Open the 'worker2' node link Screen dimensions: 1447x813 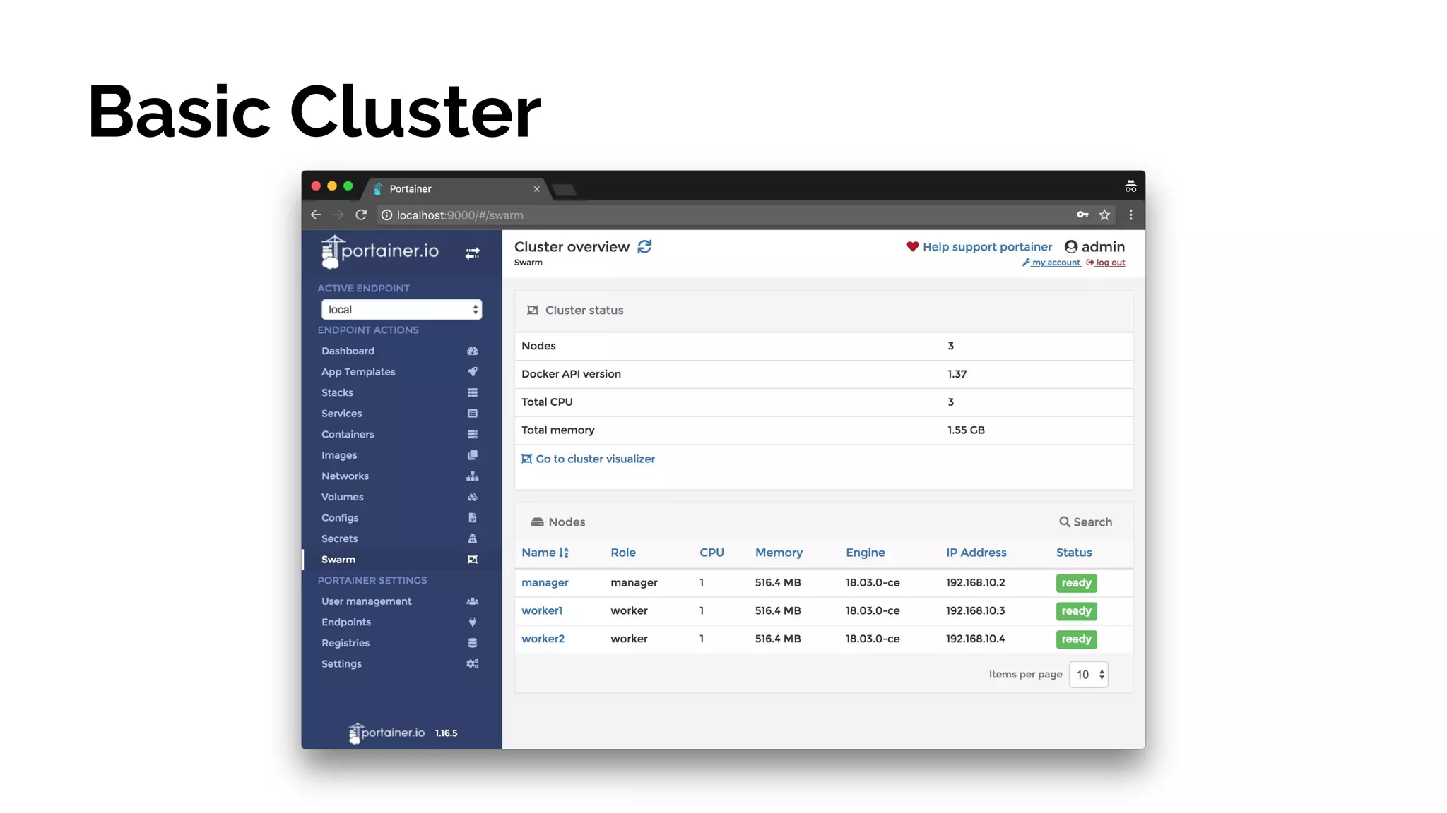click(x=543, y=639)
